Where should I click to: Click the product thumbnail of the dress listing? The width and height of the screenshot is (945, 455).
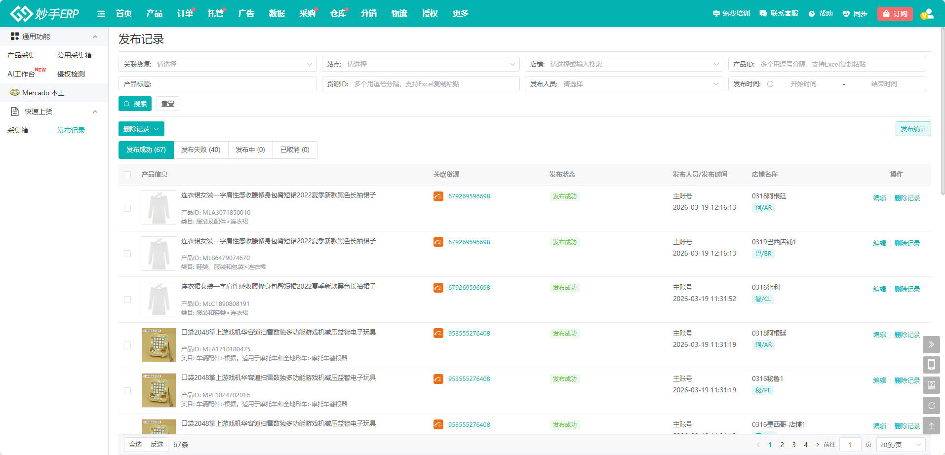(158, 208)
